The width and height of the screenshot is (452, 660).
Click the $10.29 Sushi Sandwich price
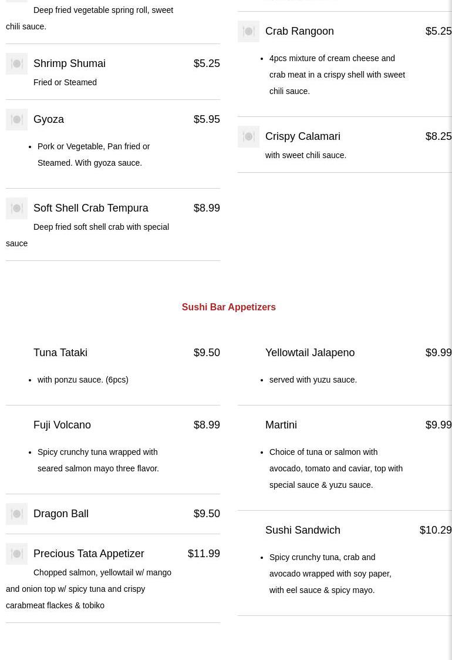[x=435, y=530]
